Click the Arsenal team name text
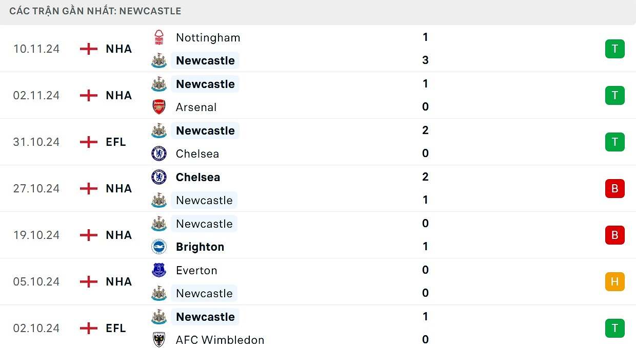 point(196,107)
